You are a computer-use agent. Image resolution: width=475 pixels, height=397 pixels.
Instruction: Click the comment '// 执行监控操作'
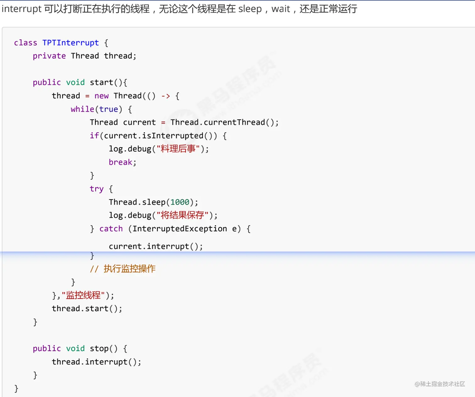pyautogui.click(x=123, y=269)
